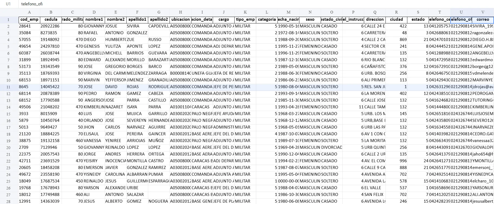Click the Name Box showing U1
The height and width of the screenshot is (204, 494).
pyautogui.click(x=8, y=4)
